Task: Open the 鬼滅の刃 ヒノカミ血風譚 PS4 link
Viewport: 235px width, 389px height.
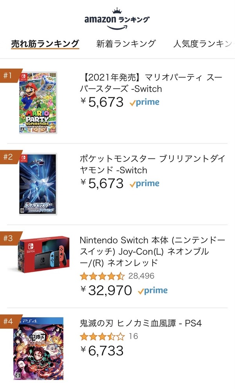Action: coord(141,323)
